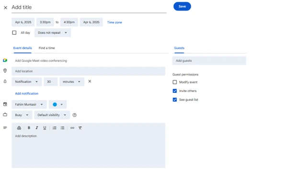Toggle italic formatting in description
The width and height of the screenshot is (299, 180).
pos(37,128)
